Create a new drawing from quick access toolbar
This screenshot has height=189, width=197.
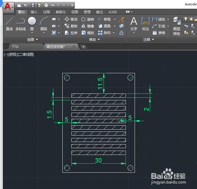[x=19, y=5]
